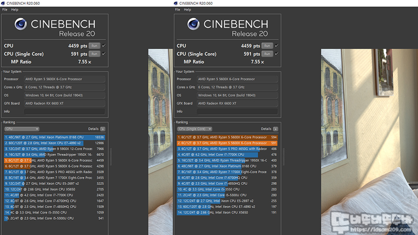
Task: Toggle Single Core checkmark in left window
Action: tap(104, 53)
